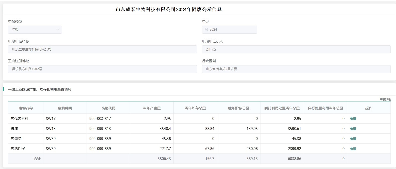Select the 废包装材料 name cell
The image size is (396, 169).
click(26, 119)
